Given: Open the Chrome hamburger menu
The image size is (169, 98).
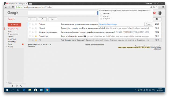Looking at the screenshot, I should [163, 7].
